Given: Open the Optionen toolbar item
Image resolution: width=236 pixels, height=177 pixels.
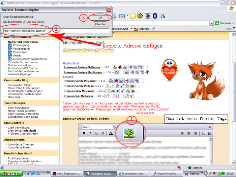Looking at the screenshot, I should click(142, 29).
